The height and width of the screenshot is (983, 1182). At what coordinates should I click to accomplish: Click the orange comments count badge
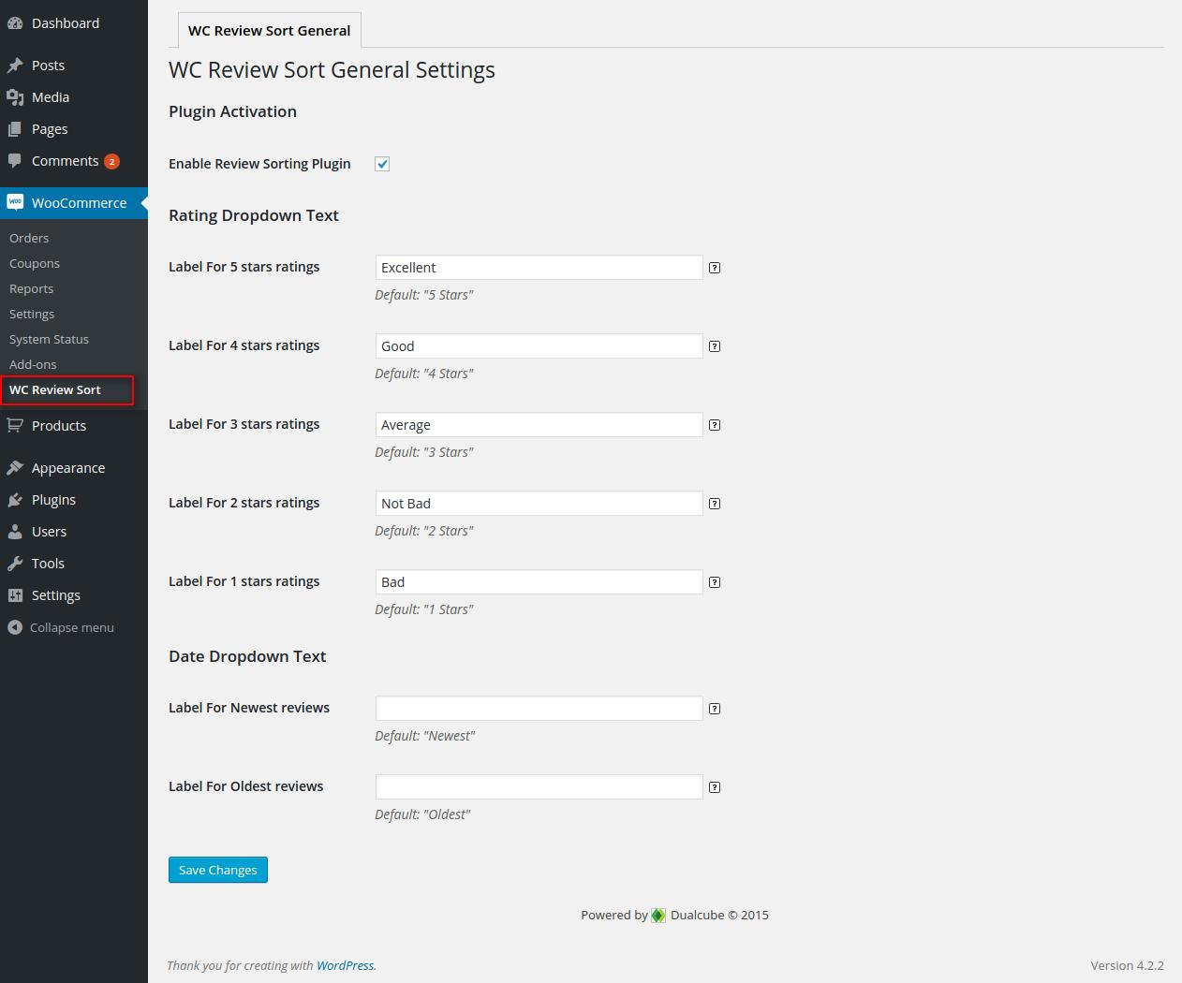click(x=111, y=161)
